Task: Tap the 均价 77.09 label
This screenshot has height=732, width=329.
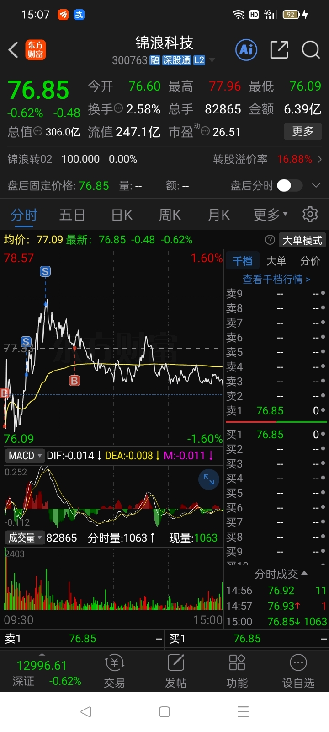Action: 33,240
